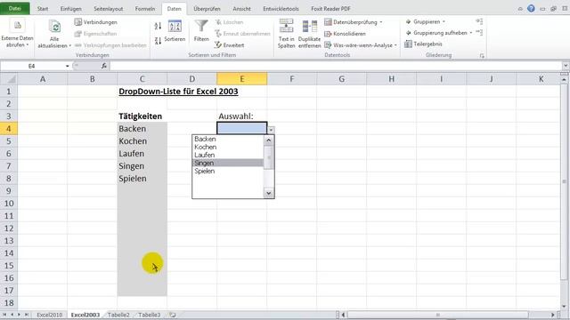
Task: Switch to Tabelle2 sheet tab
Action: [x=118, y=315]
